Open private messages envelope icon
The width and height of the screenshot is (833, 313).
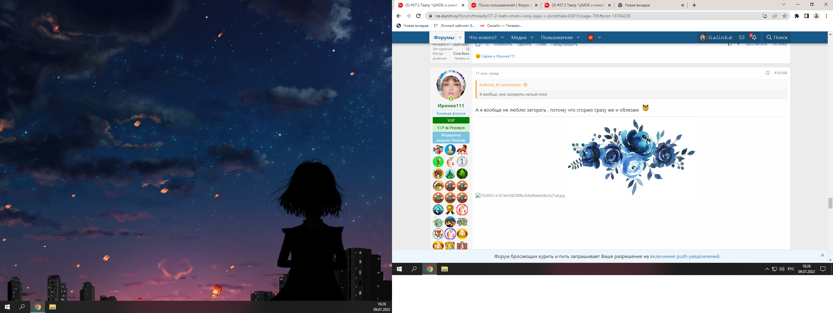(742, 37)
